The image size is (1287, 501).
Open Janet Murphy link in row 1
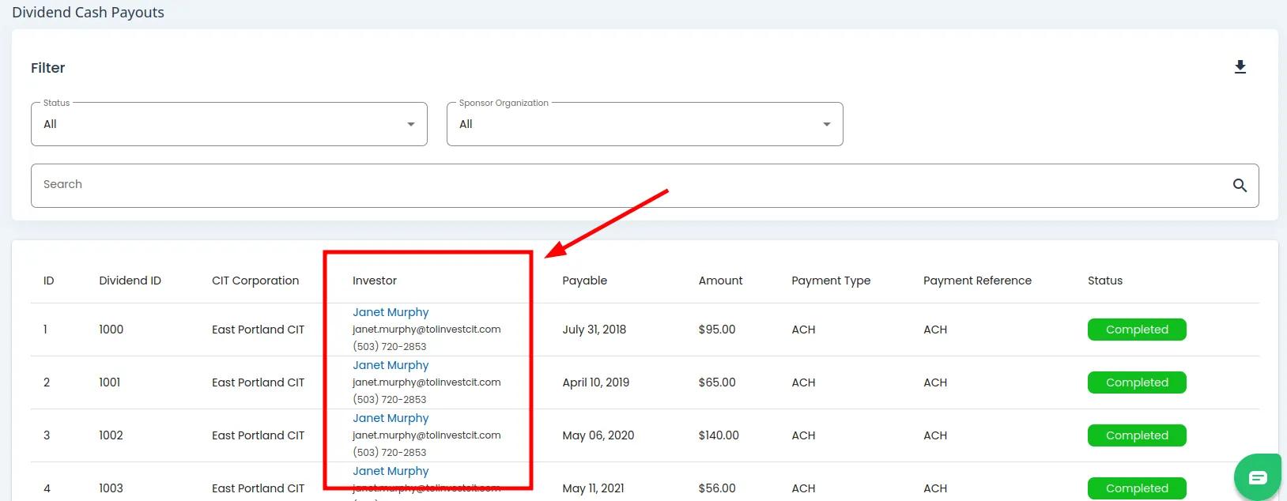(391, 312)
